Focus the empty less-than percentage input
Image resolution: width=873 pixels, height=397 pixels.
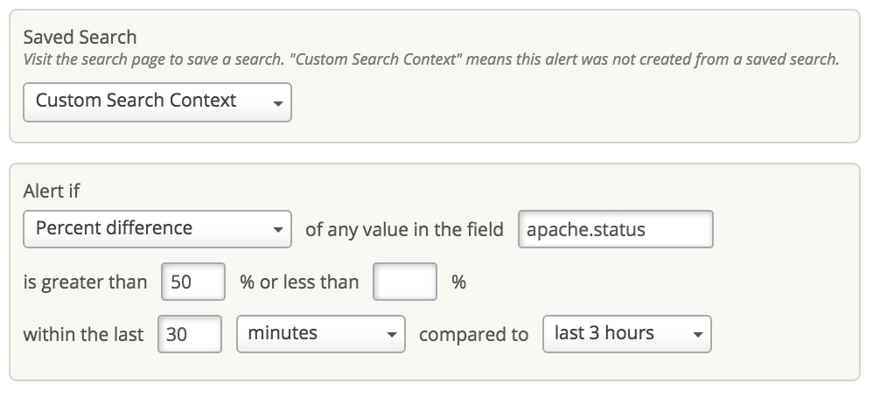[404, 282]
